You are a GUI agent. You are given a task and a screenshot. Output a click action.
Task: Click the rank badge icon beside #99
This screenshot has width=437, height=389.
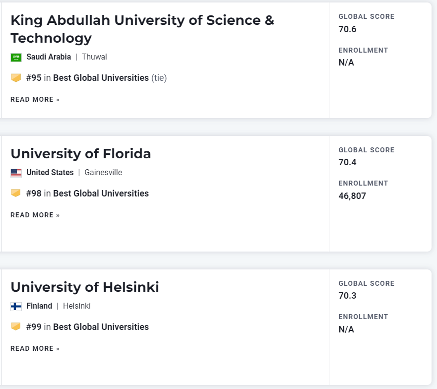pos(16,326)
